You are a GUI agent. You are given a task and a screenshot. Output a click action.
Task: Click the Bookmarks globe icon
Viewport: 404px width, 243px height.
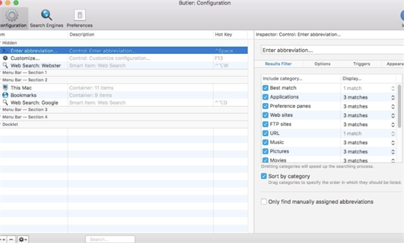5,95
